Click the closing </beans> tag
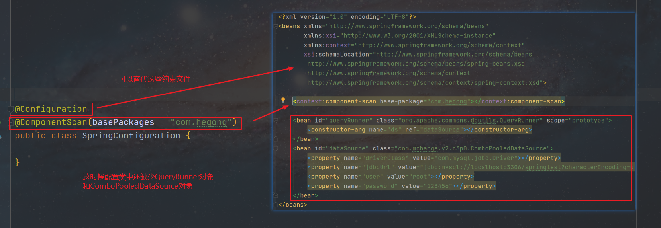This screenshot has width=661, height=228. point(293,205)
